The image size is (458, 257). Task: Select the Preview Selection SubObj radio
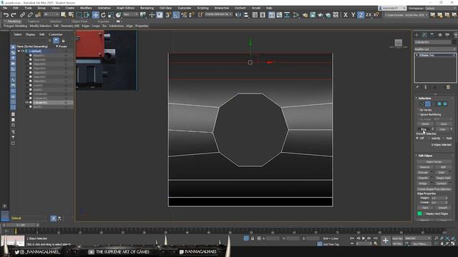point(429,138)
